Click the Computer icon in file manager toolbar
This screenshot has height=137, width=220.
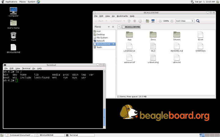(153, 21)
